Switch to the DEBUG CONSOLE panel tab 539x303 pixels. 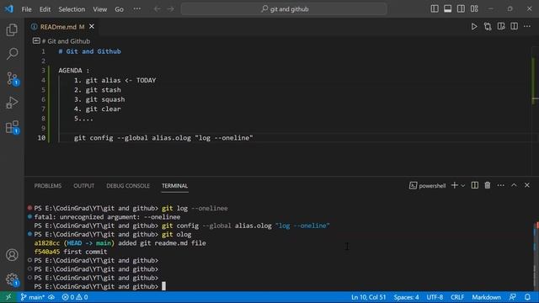(128, 186)
